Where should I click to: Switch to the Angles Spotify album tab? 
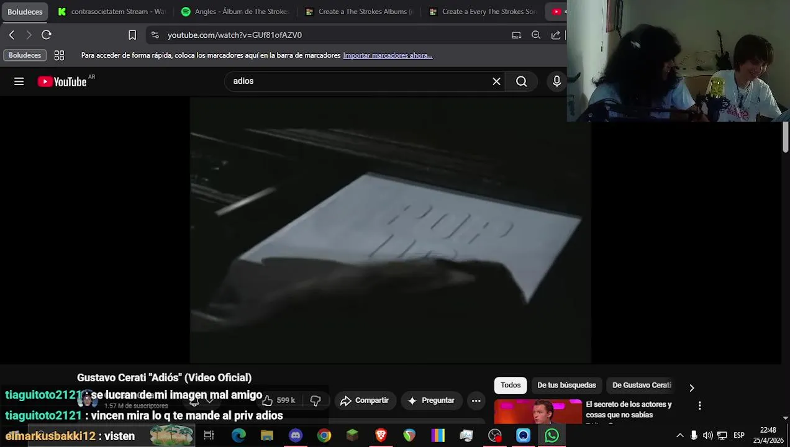(x=235, y=11)
